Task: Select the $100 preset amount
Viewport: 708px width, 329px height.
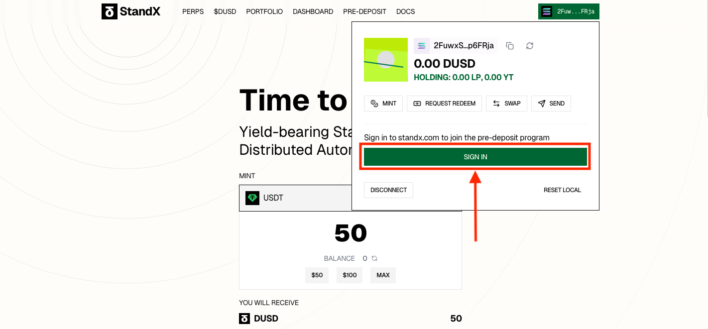Action: [x=350, y=275]
